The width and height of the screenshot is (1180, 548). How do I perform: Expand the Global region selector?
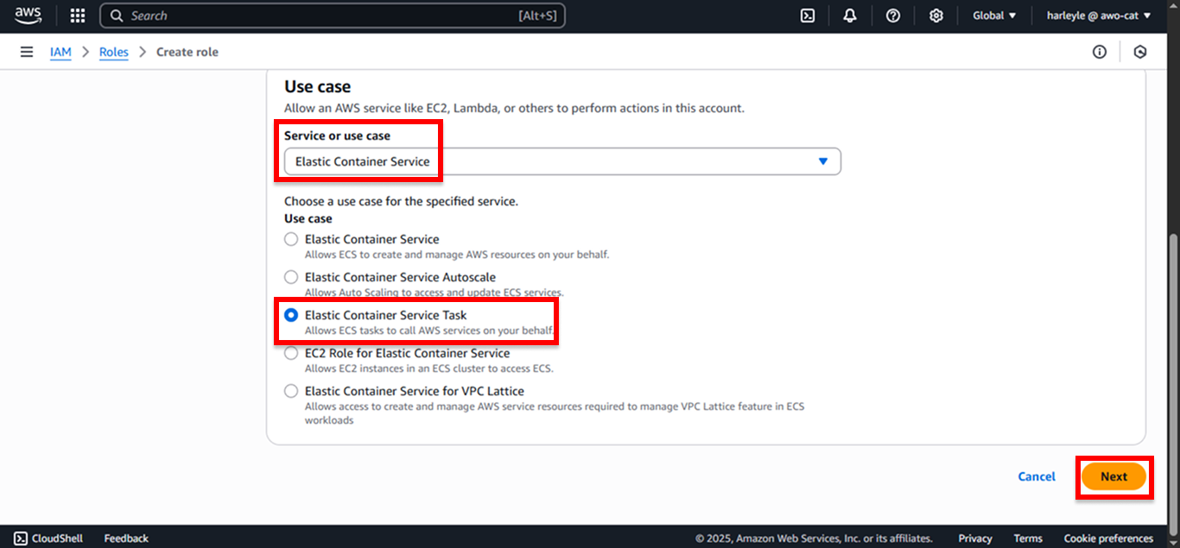(x=994, y=16)
